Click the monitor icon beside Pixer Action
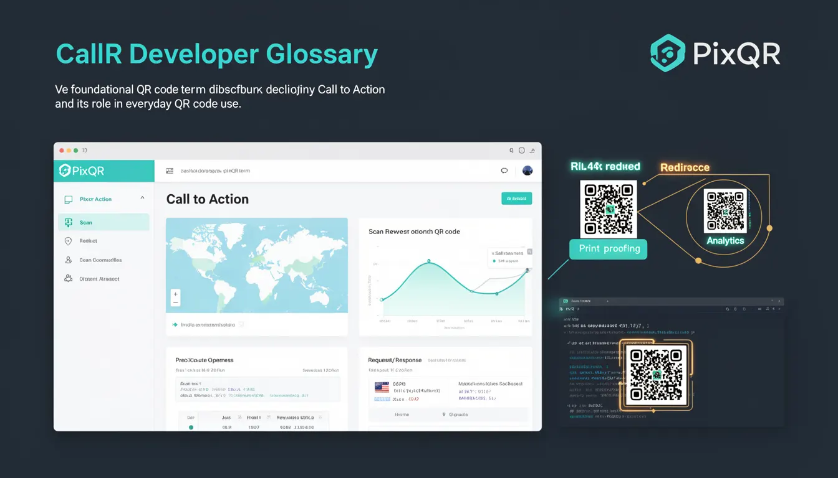Viewport: 838px width, 478px height. [x=69, y=200]
